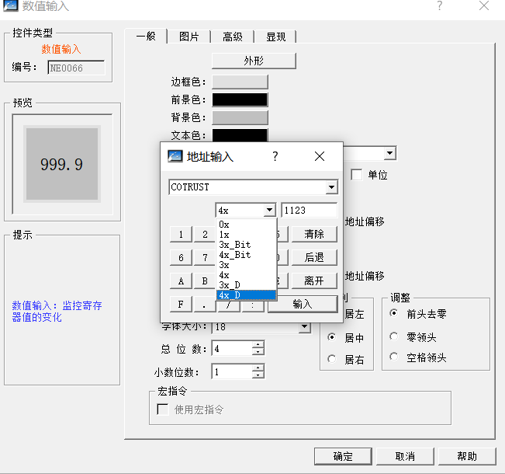This screenshot has height=474, width=505.
Task: Select 0x from the address type list
Action: click(247, 225)
